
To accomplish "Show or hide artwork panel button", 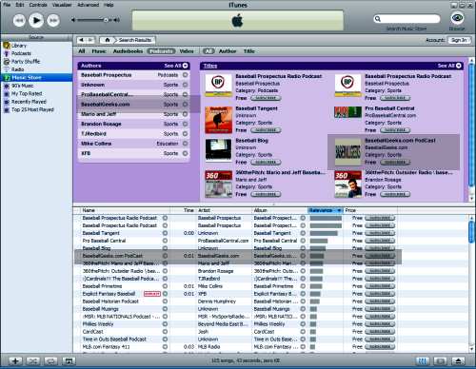I will 69,360.
